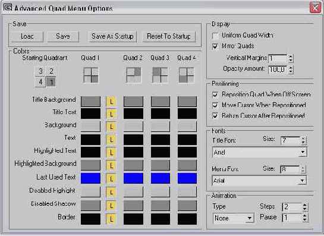Toggle lock L for Title Background row
The image size is (324, 236).
click(x=111, y=102)
